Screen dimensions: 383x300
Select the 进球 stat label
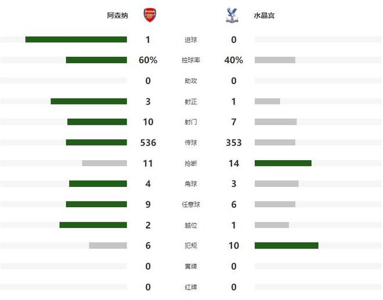[x=191, y=40]
